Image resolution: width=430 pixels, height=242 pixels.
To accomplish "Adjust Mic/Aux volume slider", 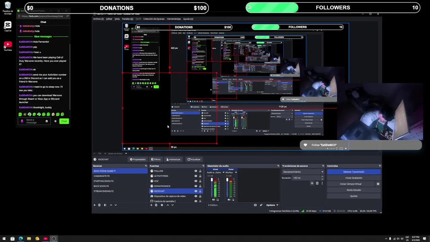I will pyautogui.click(x=227, y=187).
